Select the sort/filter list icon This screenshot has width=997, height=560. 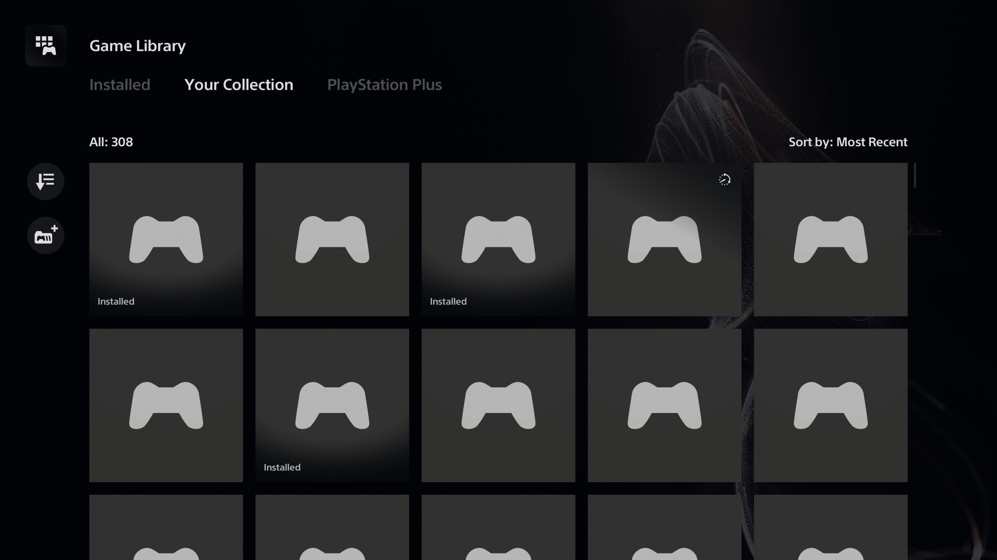tap(45, 180)
